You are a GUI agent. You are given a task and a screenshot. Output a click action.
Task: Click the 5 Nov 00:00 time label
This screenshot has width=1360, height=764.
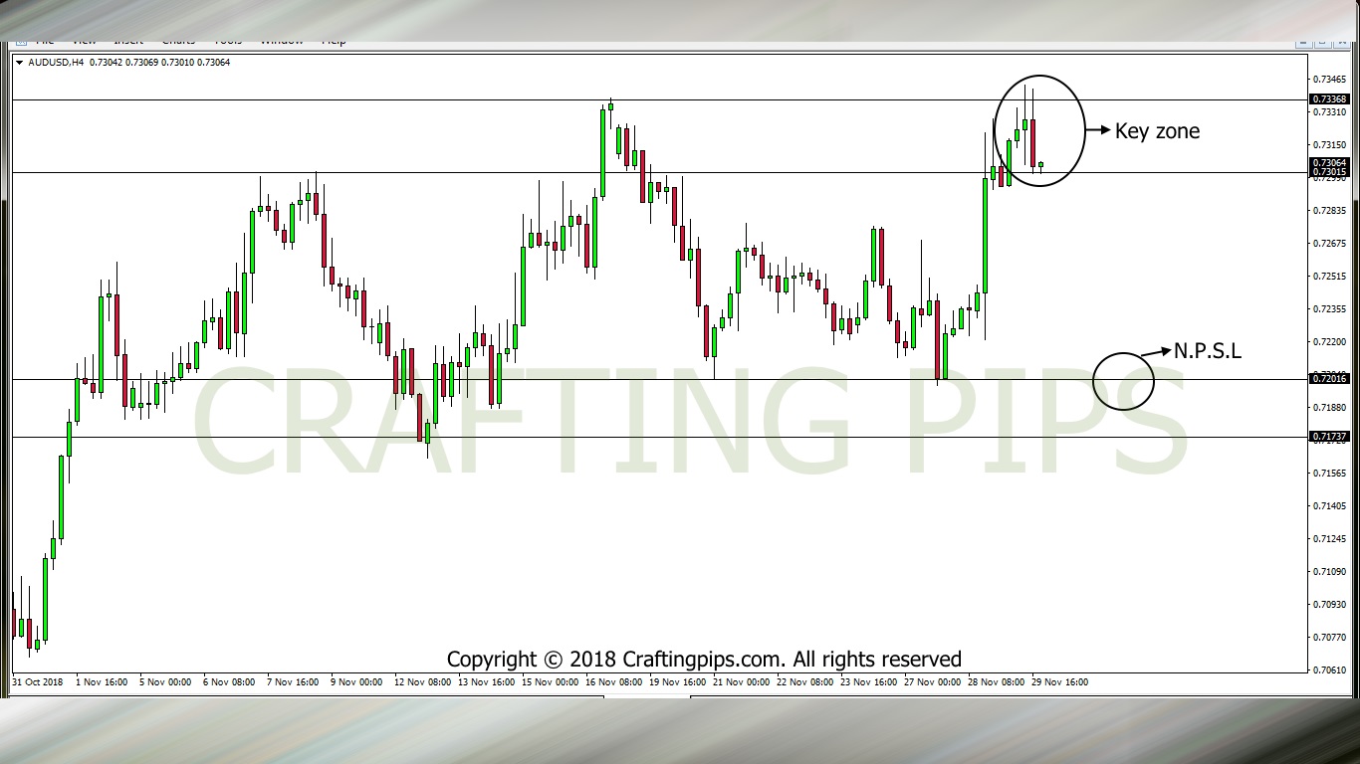165,682
